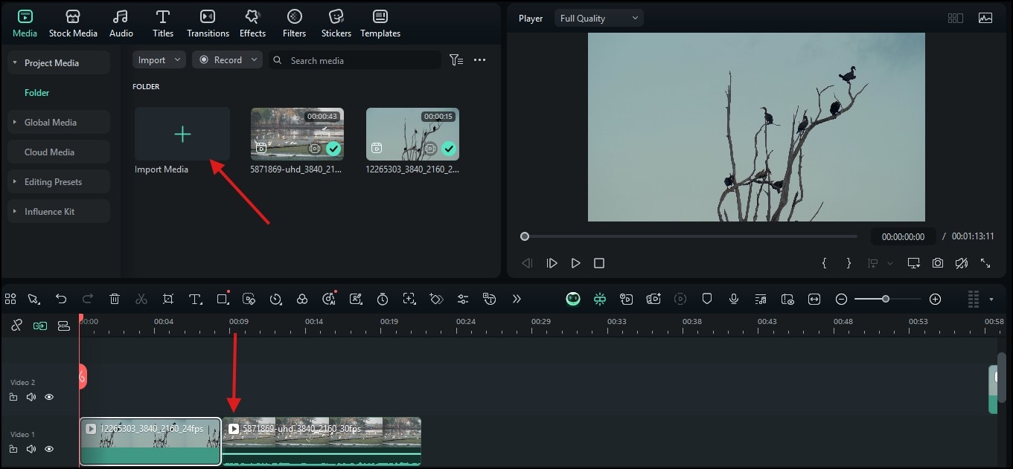Select the 5871869-uhd clip thumbnail
This screenshot has height=469, width=1013.
(x=297, y=134)
